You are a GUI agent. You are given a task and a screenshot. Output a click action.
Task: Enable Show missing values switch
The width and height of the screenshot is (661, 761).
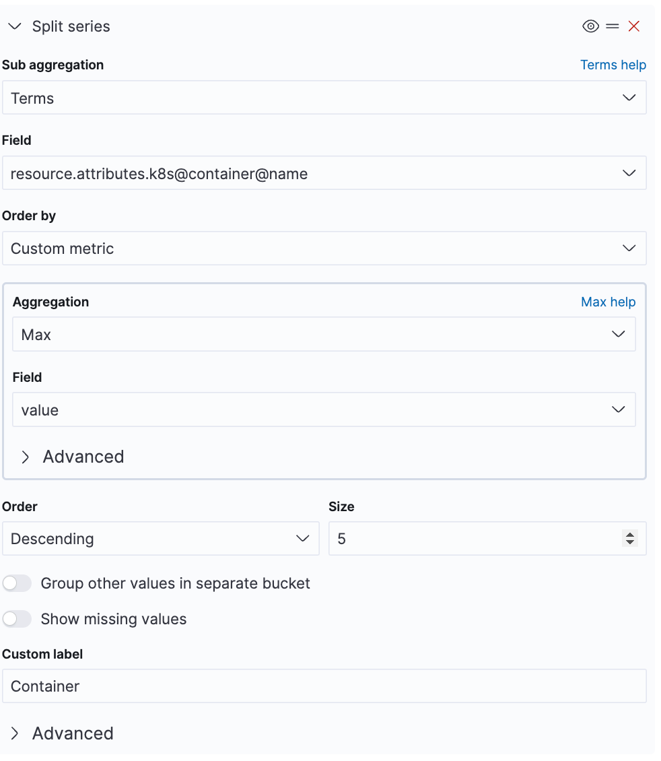tap(18, 619)
